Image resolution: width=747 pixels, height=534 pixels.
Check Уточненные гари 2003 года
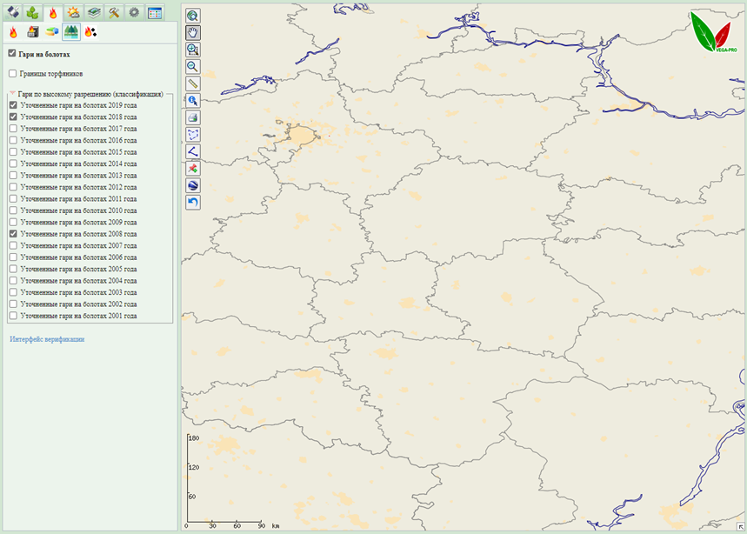click(x=13, y=292)
